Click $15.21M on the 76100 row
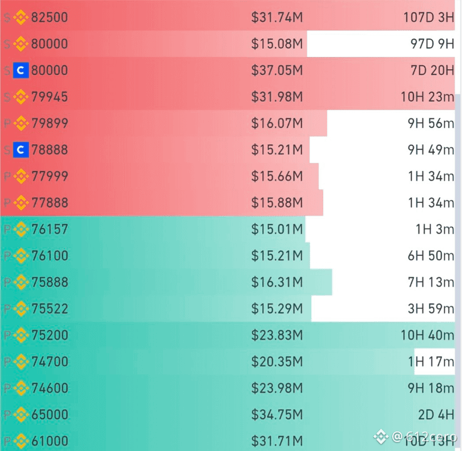This screenshot has height=451, width=462. pos(277,256)
